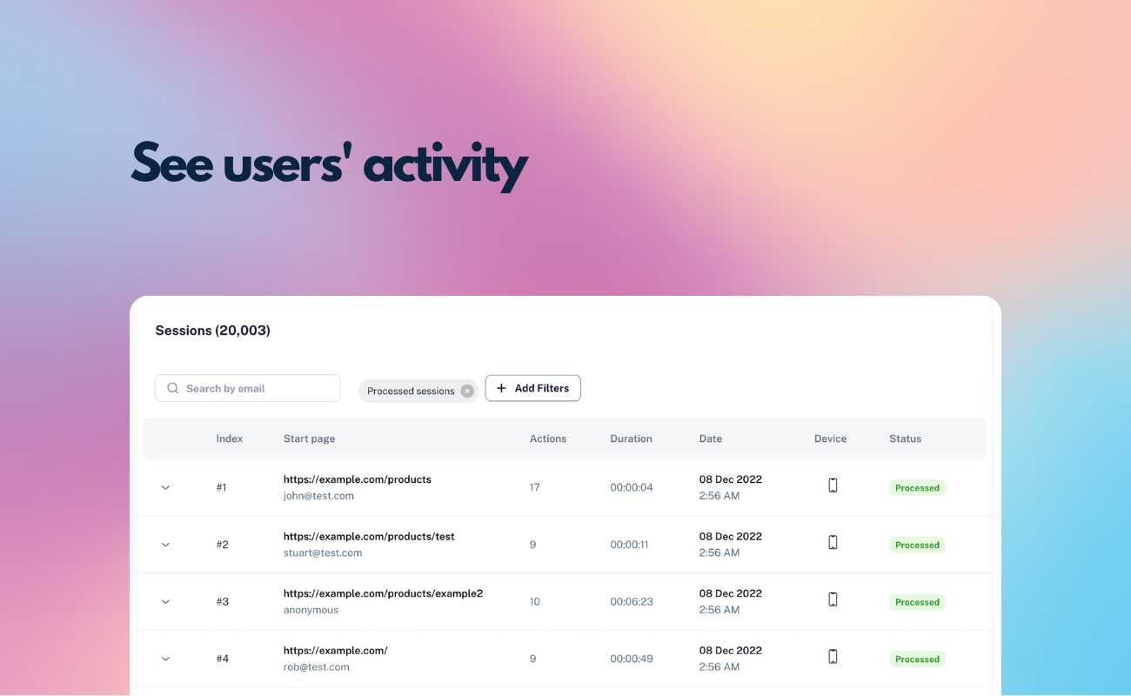Open https://example.com/products link

coord(358,478)
